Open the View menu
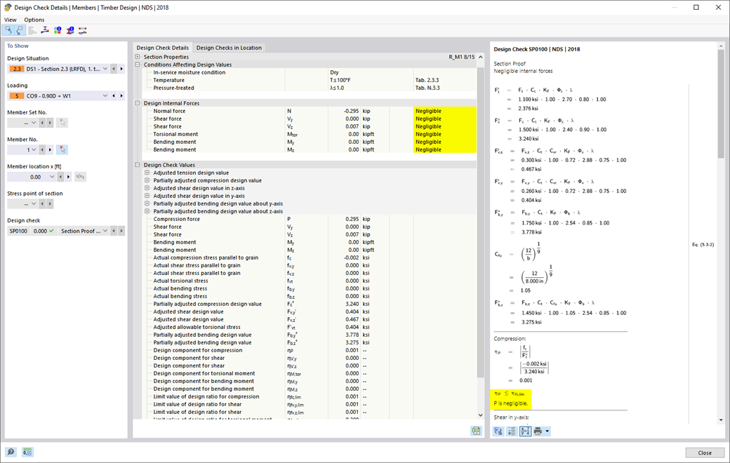The width and height of the screenshot is (730, 463). click(x=11, y=20)
